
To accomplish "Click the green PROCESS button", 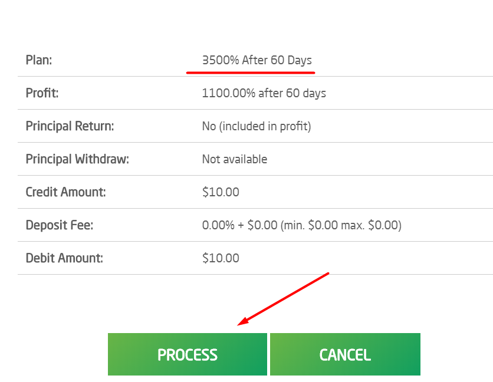I will 187,354.
